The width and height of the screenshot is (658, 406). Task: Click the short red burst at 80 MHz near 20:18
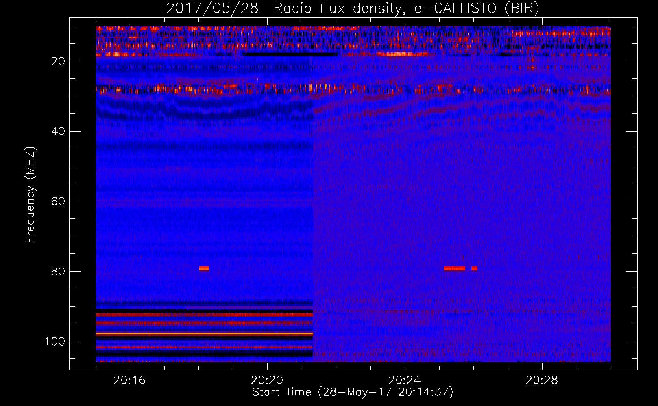[x=204, y=268]
